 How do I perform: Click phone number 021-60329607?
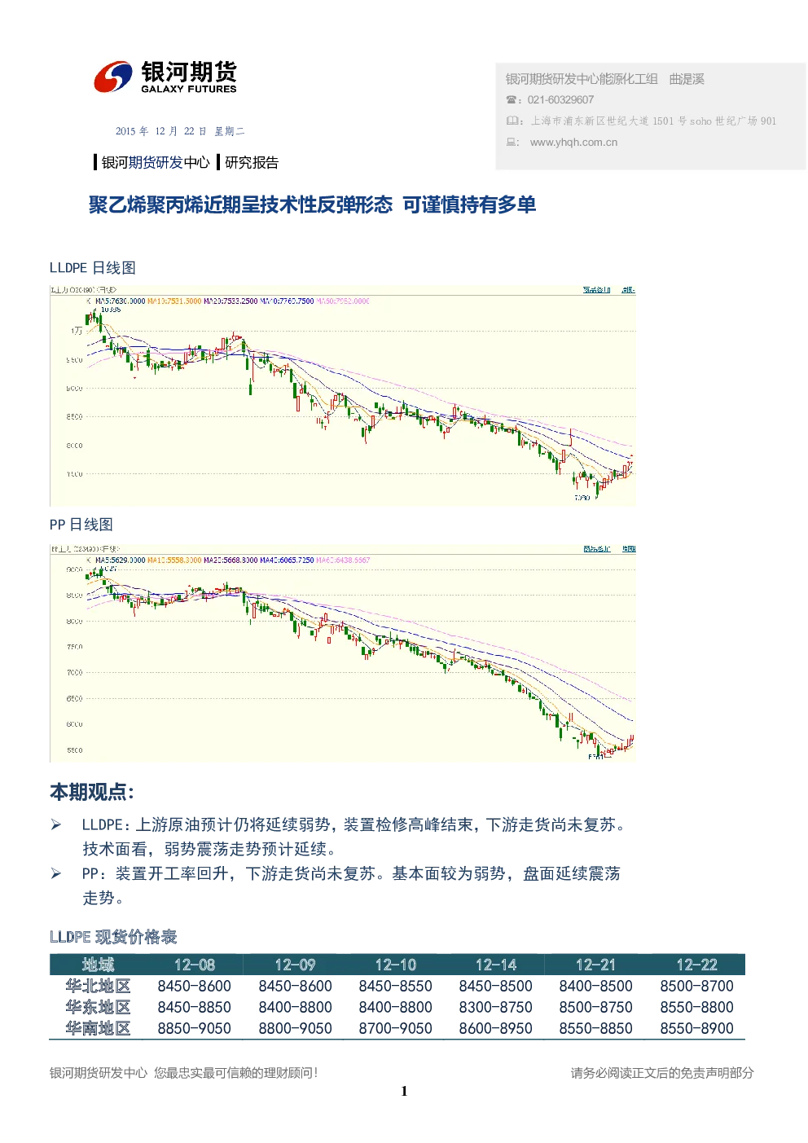click(x=560, y=99)
